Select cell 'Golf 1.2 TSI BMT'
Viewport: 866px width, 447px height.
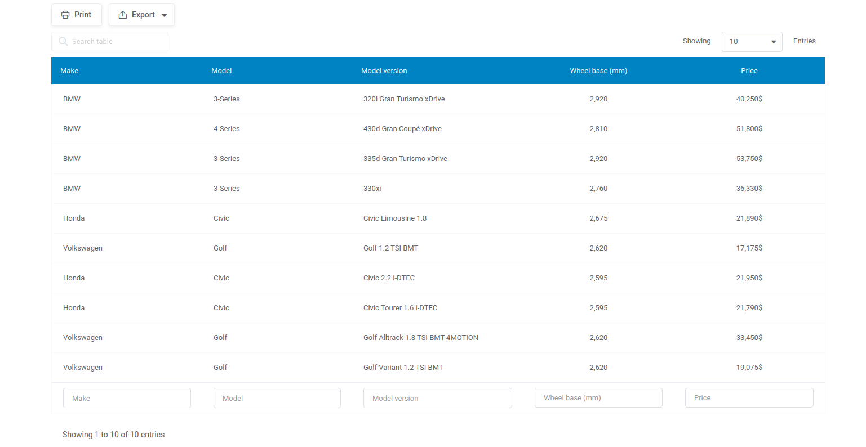tap(390, 248)
